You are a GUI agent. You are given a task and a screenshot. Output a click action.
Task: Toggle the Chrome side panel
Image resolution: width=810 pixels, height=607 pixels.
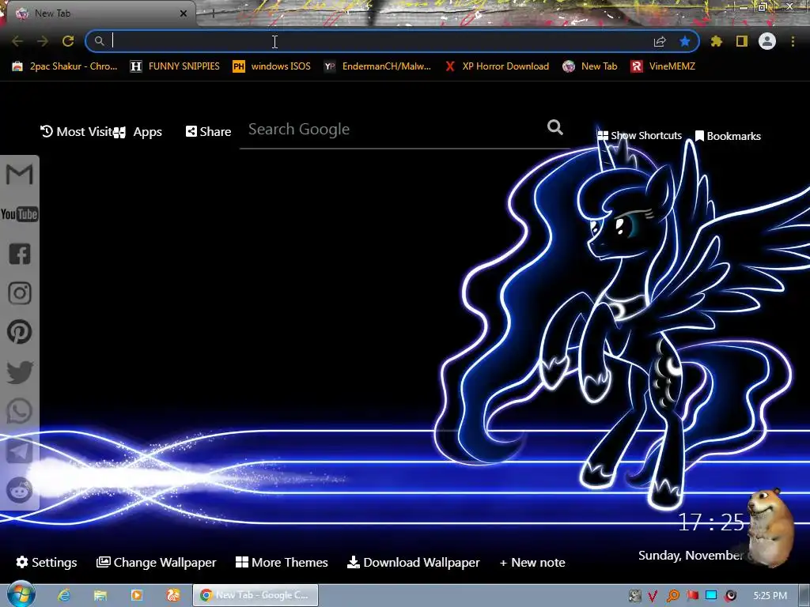click(742, 41)
